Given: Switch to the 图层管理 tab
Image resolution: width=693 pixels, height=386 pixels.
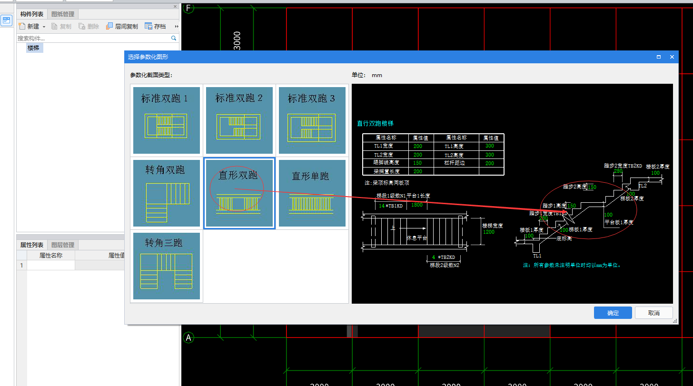Looking at the screenshot, I should click(63, 245).
